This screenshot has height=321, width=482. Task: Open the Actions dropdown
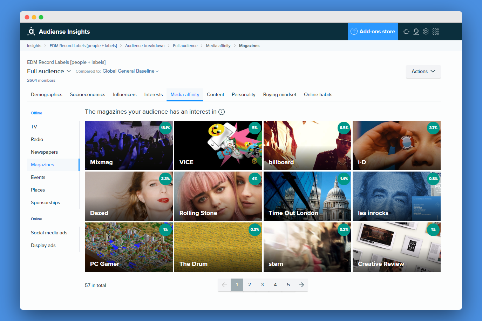[x=423, y=71]
